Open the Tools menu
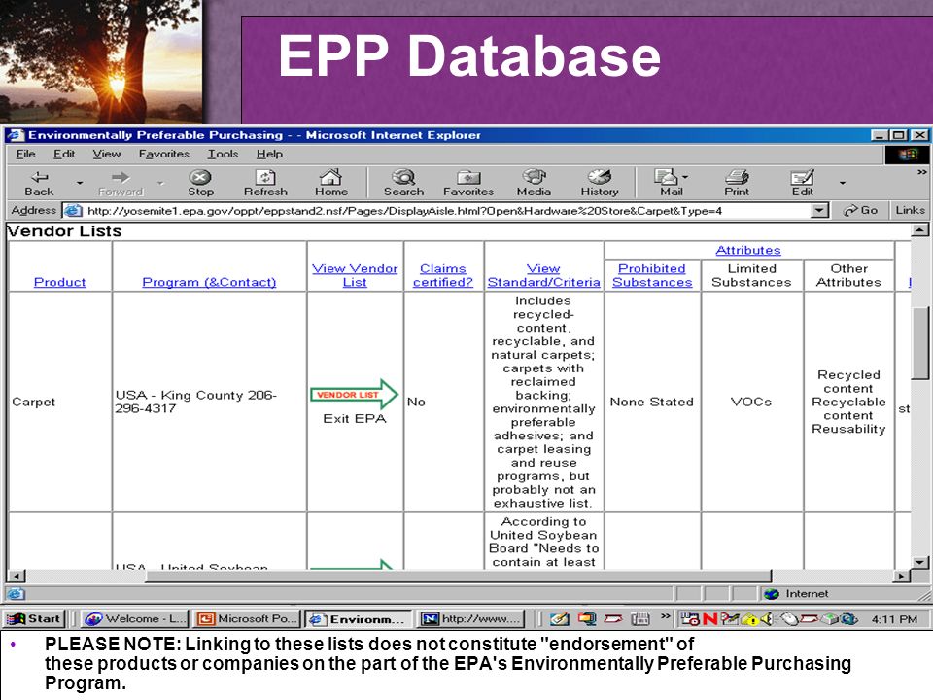The height and width of the screenshot is (700, 933). coord(223,155)
